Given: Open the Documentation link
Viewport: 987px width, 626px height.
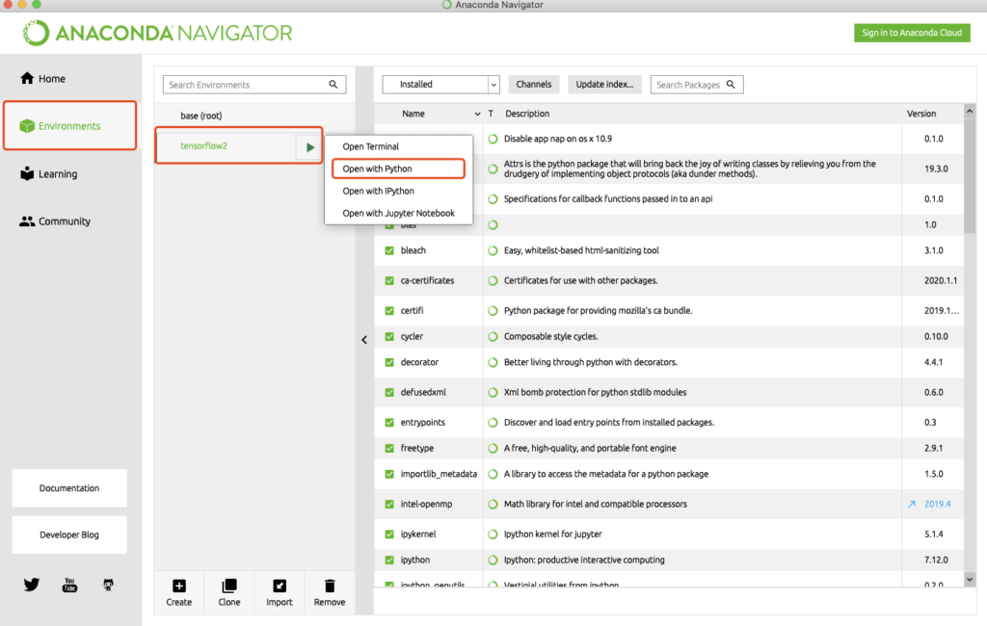Looking at the screenshot, I should click(69, 488).
